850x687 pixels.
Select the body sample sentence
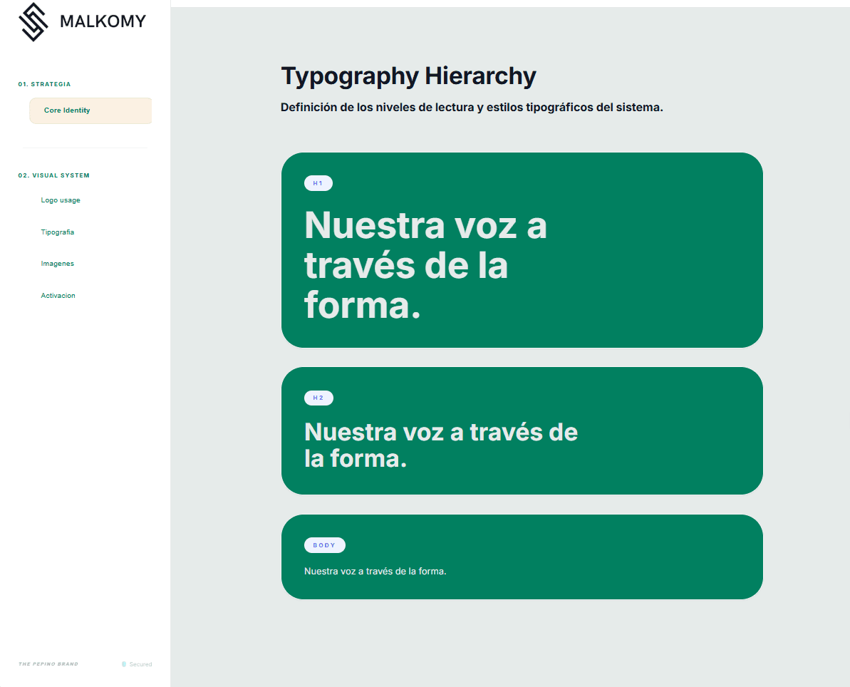pyautogui.click(x=375, y=571)
